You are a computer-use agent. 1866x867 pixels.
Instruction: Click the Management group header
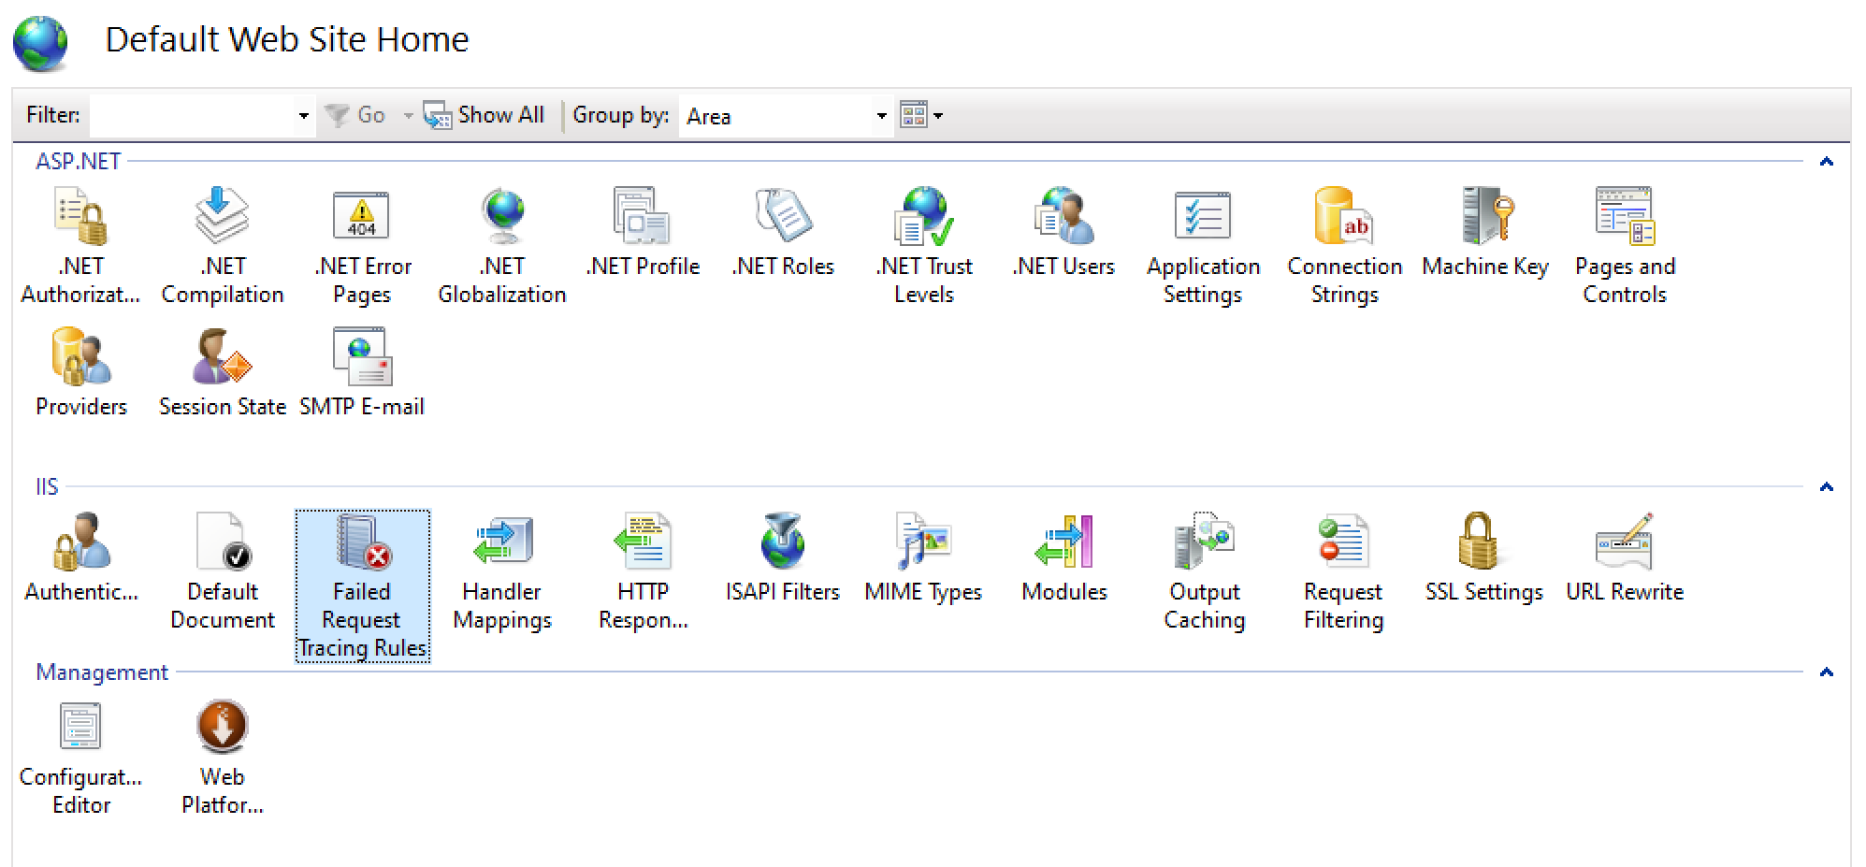pos(102,672)
